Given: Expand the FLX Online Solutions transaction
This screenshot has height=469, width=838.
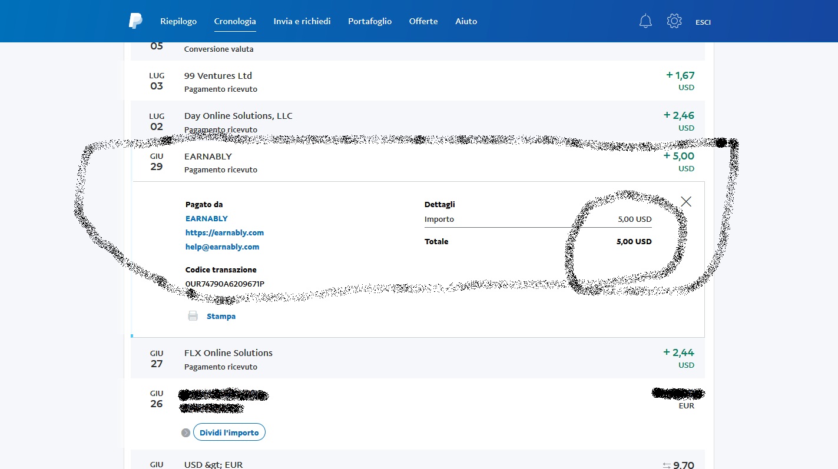Looking at the screenshot, I should coord(418,358).
